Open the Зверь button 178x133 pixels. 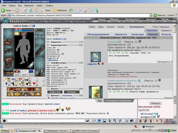(101, 27)
